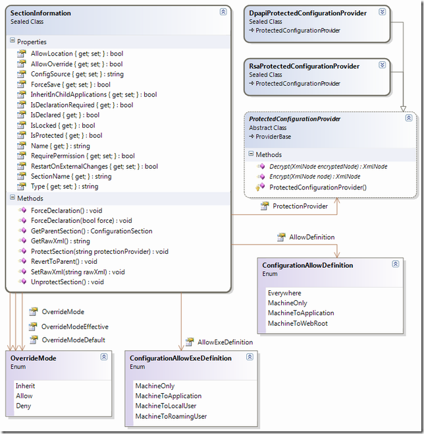Image resolution: width=424 pixels, height=434 pixels.
Task: Click the RestartOnExternalChanges property icon
Action: (x=22, y=166)
